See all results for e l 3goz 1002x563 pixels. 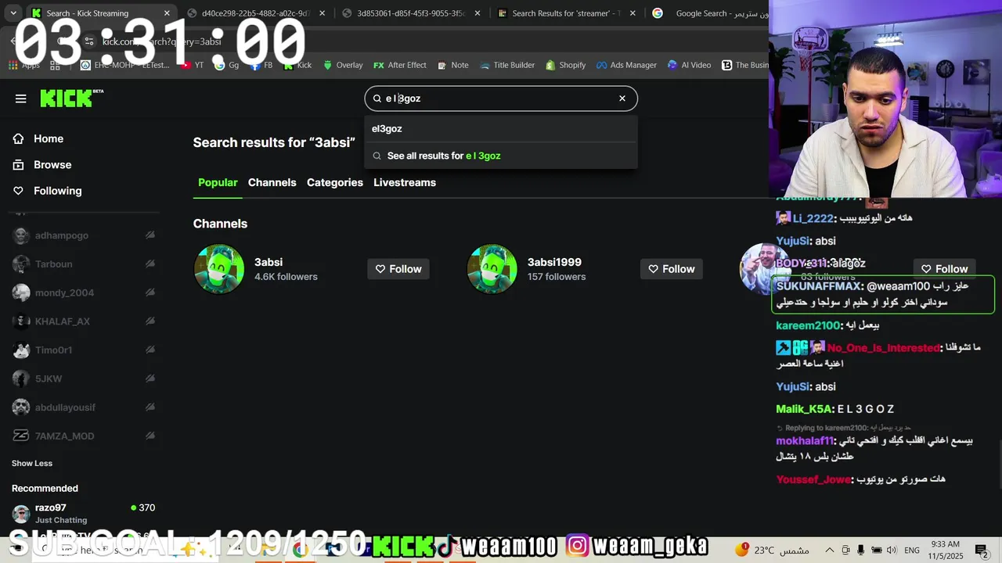[501, 156]
